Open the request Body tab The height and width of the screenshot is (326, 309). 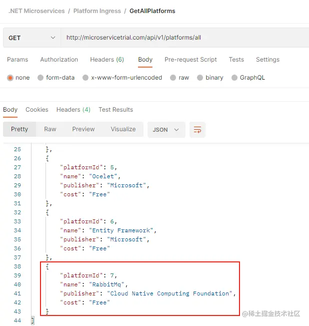(x=145, y=60)
